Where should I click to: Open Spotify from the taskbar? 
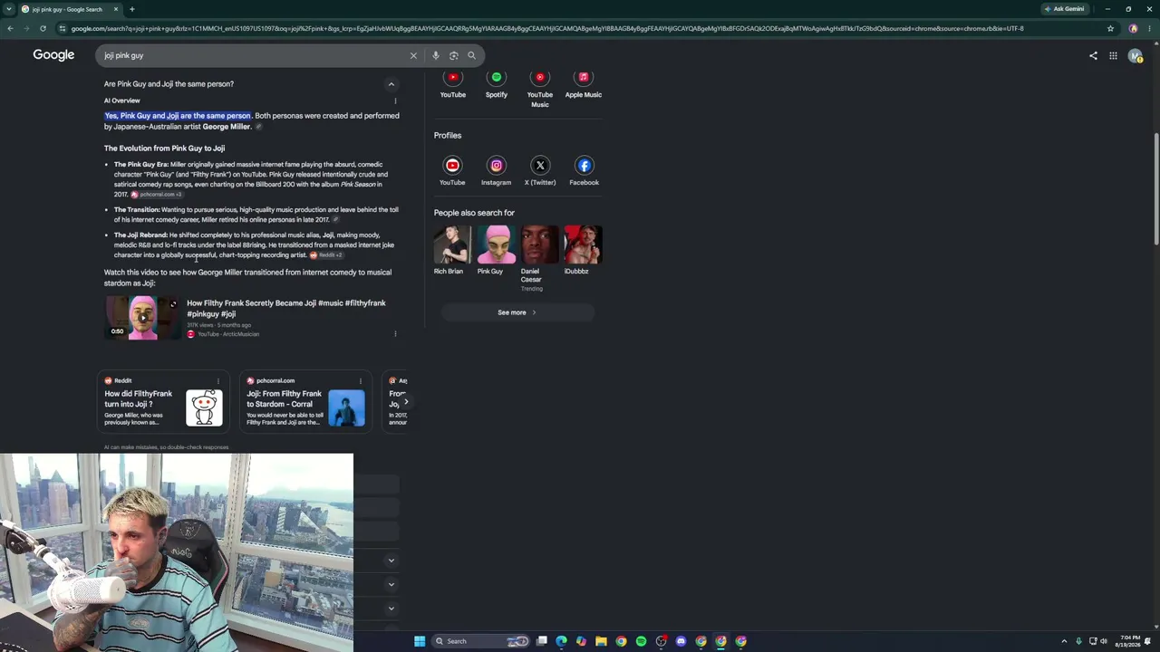coord(641,641)
